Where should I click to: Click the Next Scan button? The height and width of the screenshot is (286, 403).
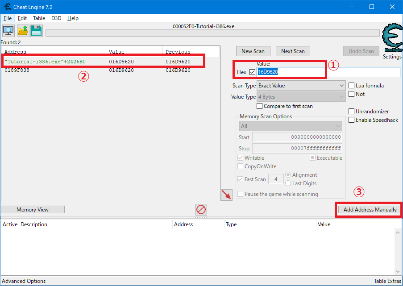click(x=293, y=51)
